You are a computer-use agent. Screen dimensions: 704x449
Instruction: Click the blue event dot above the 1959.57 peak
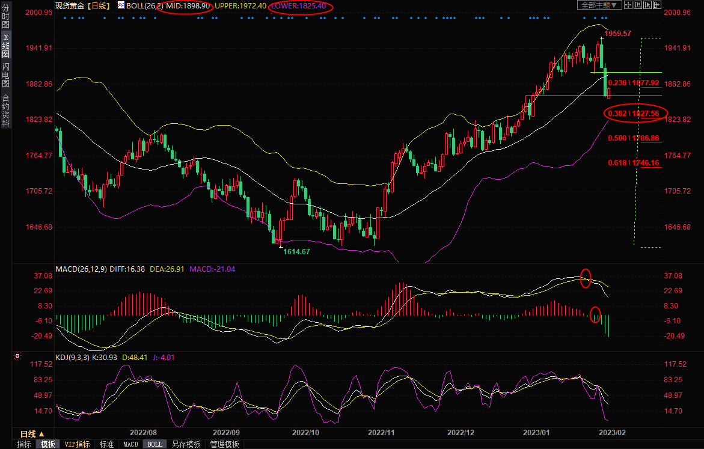click(x=604, y=18)
